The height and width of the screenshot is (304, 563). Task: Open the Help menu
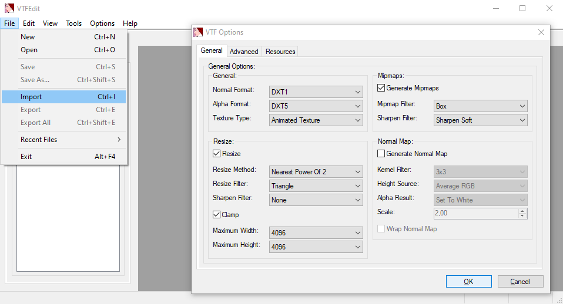click(130, 23)
